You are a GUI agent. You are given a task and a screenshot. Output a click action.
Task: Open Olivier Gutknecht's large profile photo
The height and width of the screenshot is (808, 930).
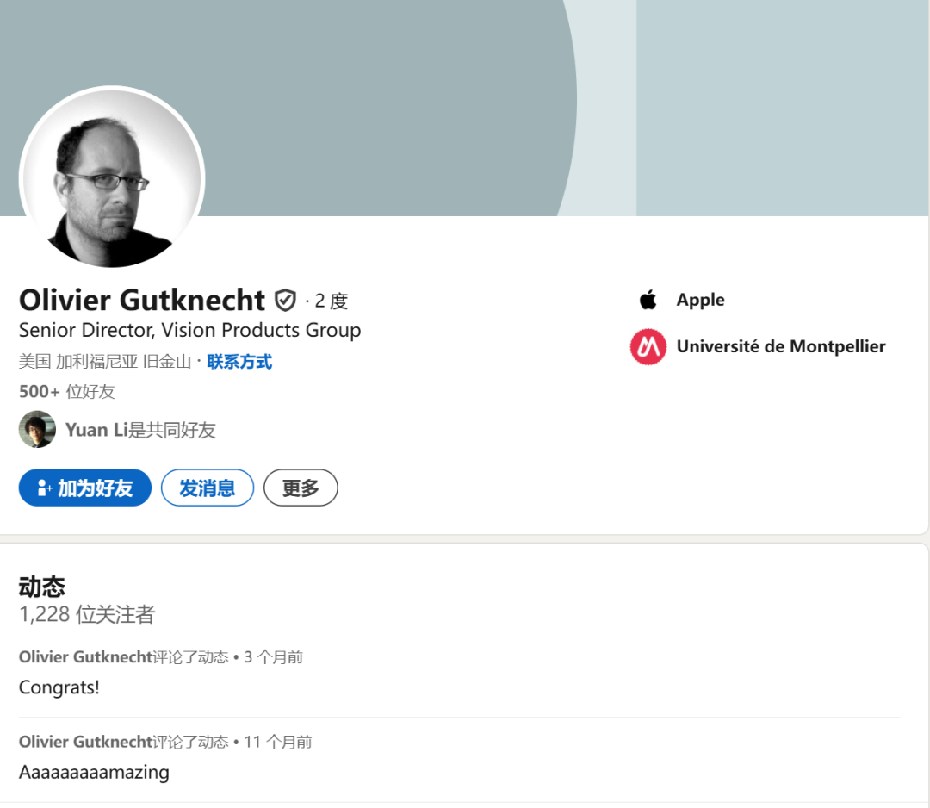click(112, 178)
